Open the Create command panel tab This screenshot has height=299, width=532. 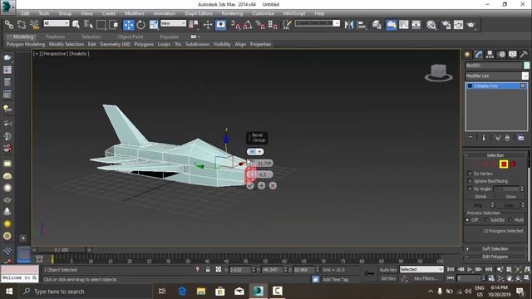467,54
